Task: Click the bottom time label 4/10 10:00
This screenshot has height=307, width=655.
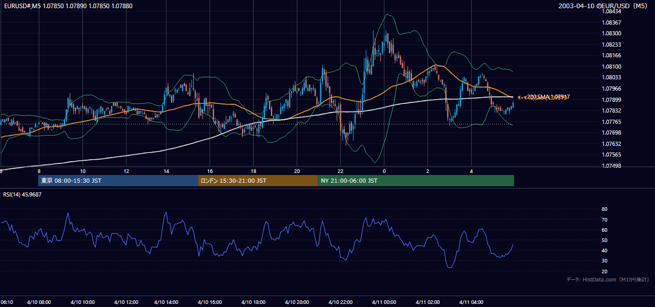Action: pos(83,302)
